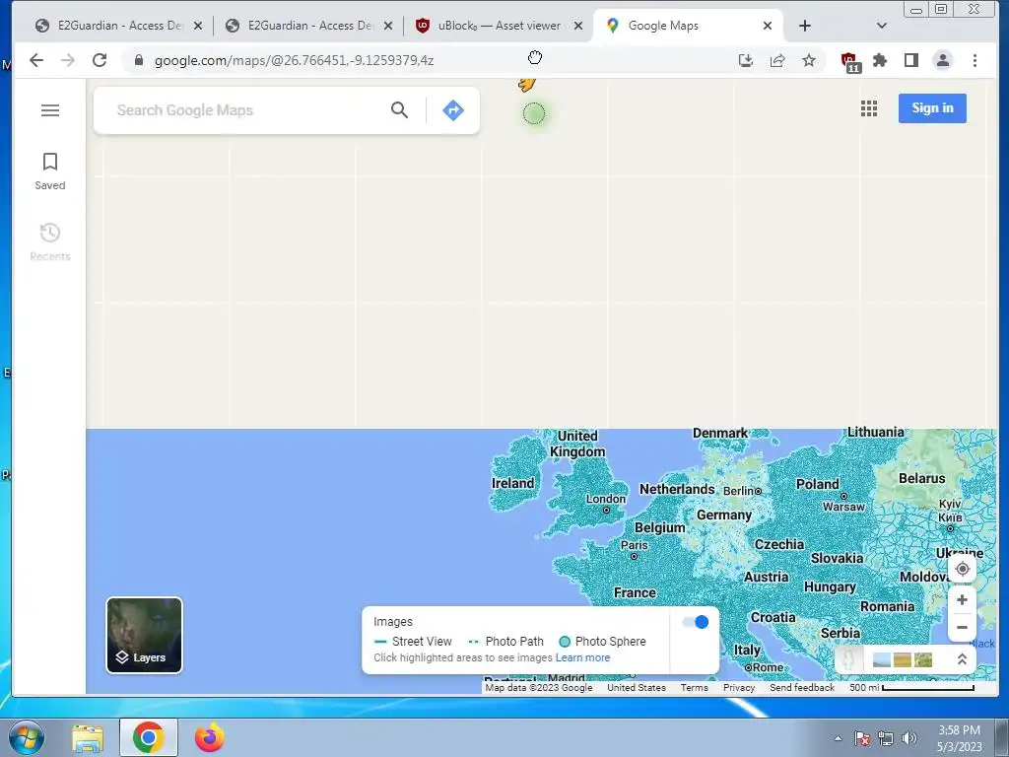The width and height of the screenshot is (1009, 757).
Task: Go back with the browser back arrow
Action: (x=36, y=60)
